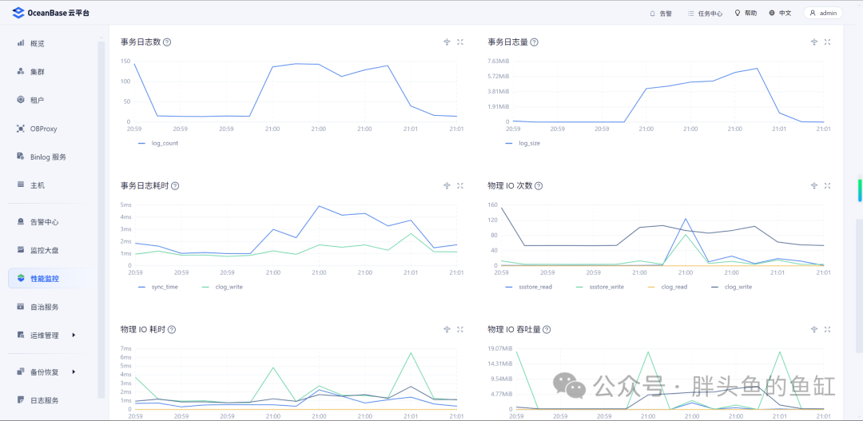
Task: Click the 主机 server icon
Action: pyautogui.click(x=21, y=185)
